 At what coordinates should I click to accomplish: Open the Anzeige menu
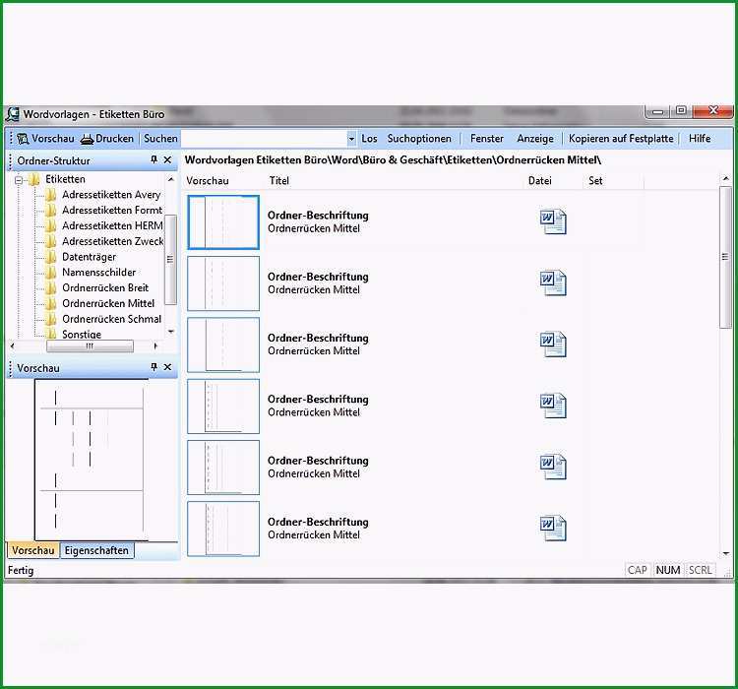coord(535,139)
